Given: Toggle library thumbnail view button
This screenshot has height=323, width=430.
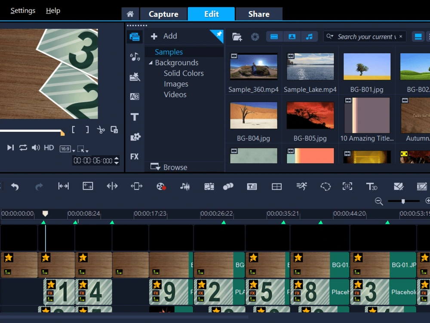Looking at the screenshot, I should click(x=418, y=37).
